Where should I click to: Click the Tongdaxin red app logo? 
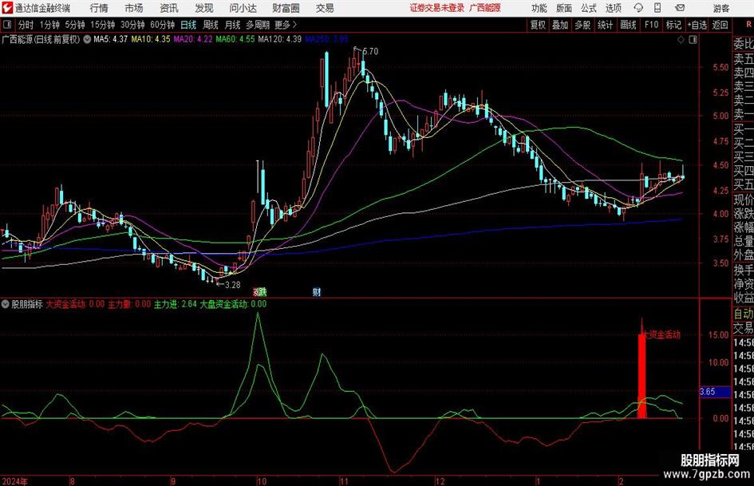tap(7, 8)
